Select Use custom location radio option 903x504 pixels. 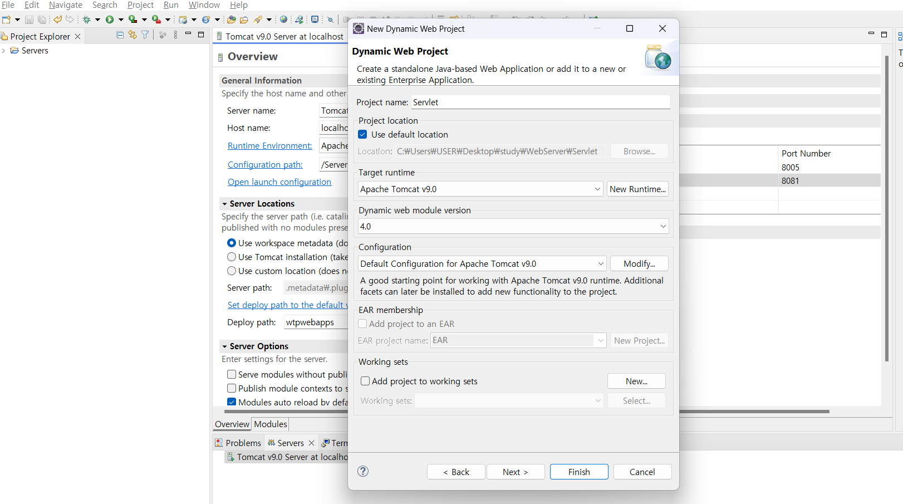(232, 271)
